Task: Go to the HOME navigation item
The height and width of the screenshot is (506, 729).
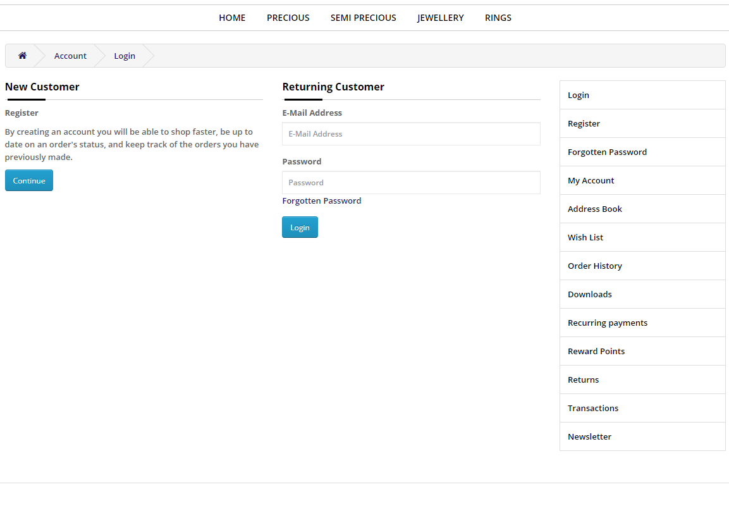Action: tap(232, 18)
